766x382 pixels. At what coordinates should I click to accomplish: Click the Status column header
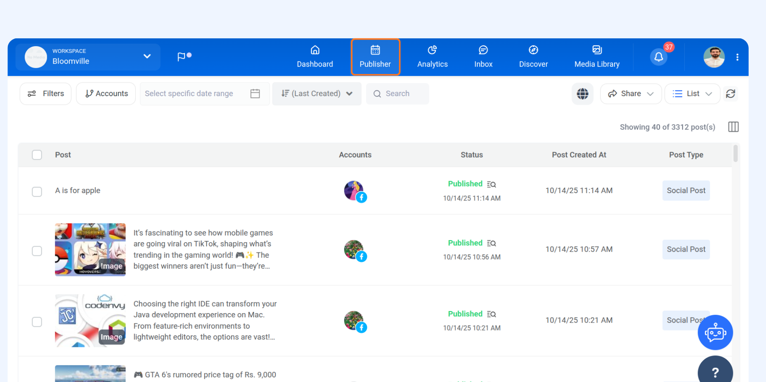pos(472,155)
